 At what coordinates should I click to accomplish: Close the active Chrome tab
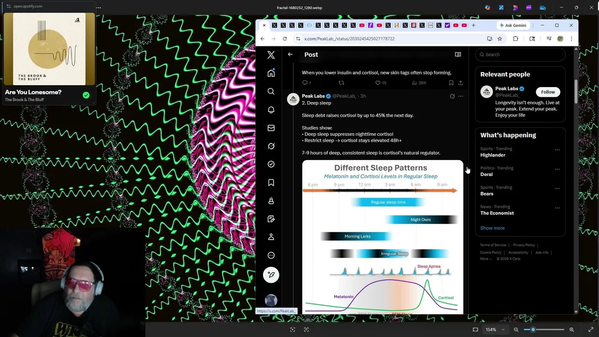[264, 25]
